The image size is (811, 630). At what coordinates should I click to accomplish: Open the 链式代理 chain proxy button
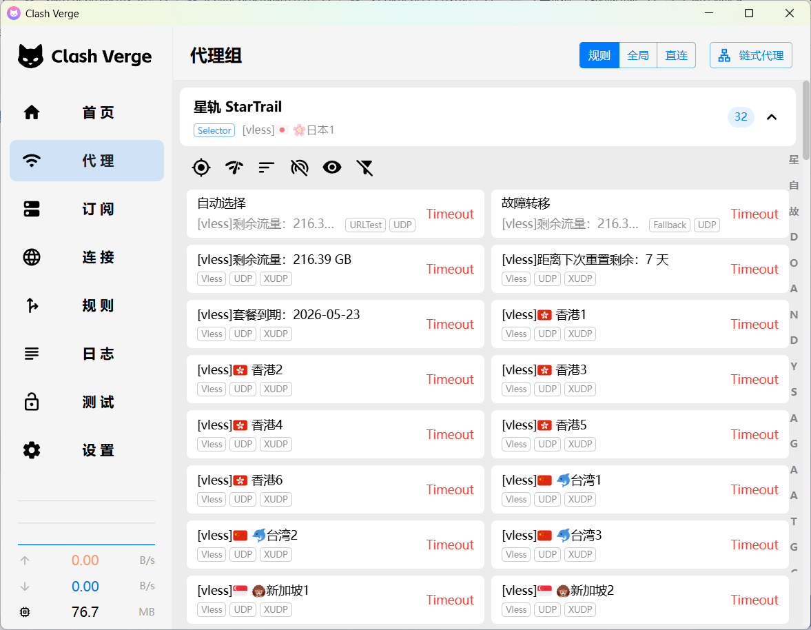click(750, 56)
